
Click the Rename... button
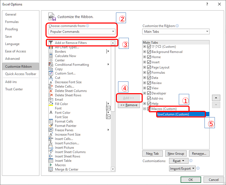pyautogui.click(x=199, y=153)
